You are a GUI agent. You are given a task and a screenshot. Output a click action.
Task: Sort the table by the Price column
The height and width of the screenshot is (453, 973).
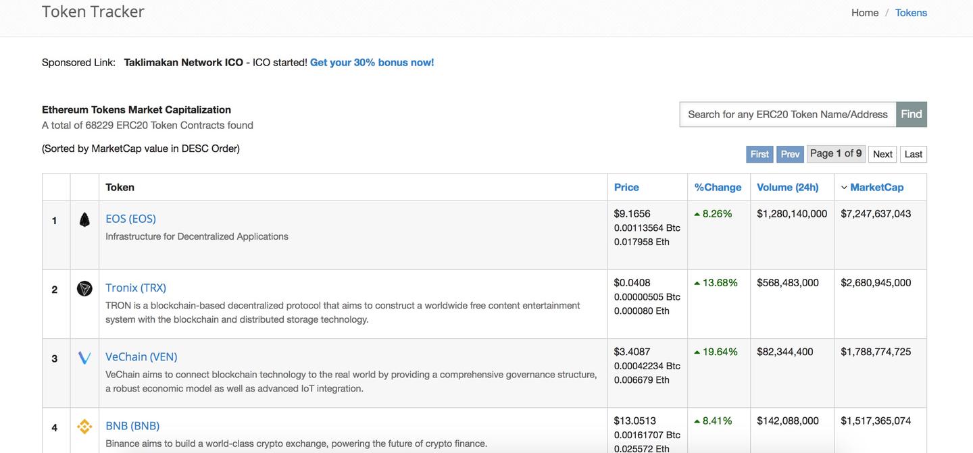[626, 187]
